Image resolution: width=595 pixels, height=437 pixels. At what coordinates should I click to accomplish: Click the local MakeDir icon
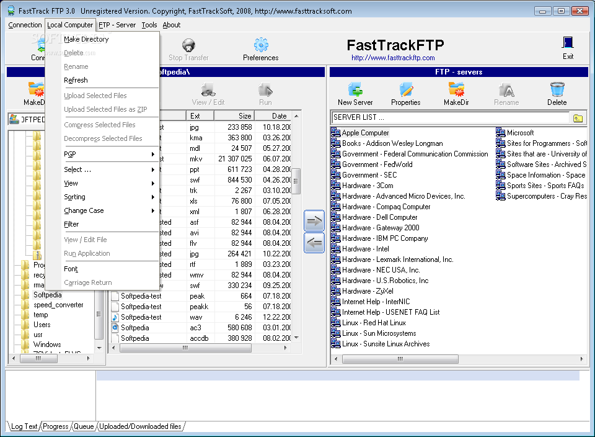(37, 89)
